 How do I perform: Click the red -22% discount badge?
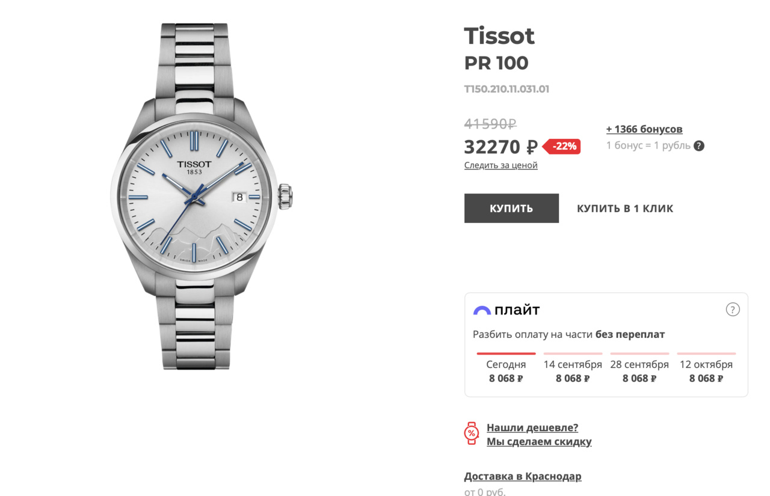563,146
